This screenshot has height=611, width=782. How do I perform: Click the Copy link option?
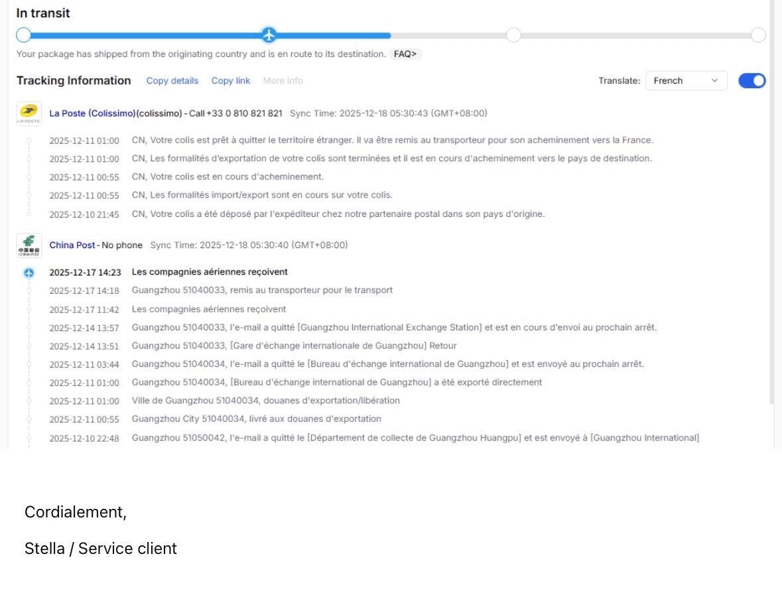[x=231, y=80]
